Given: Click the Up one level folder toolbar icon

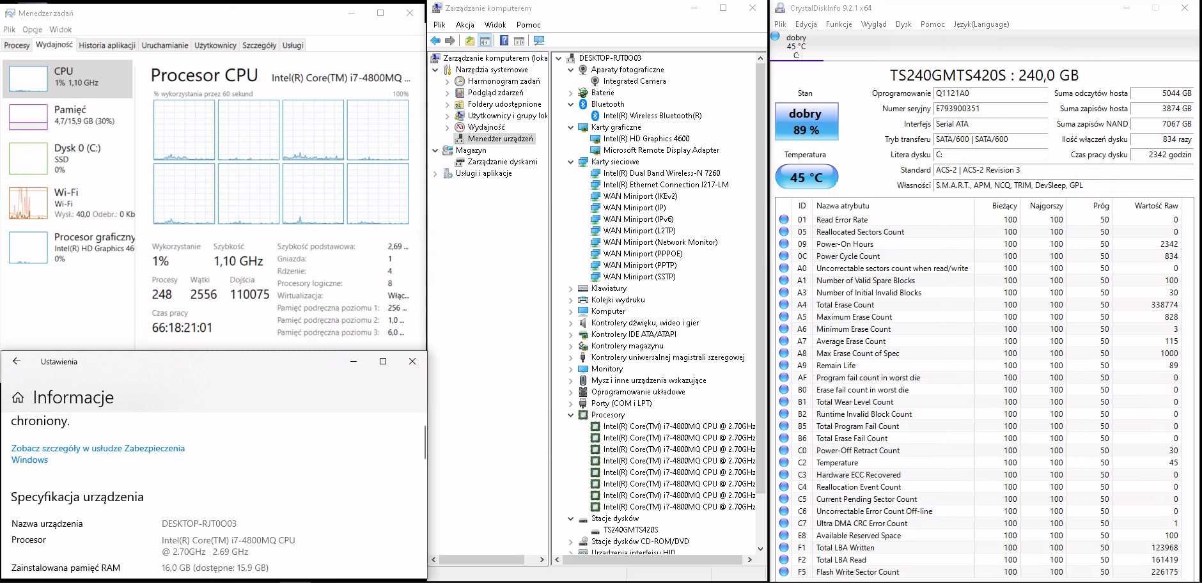Looking at the screenshot, I should [470, 41].
